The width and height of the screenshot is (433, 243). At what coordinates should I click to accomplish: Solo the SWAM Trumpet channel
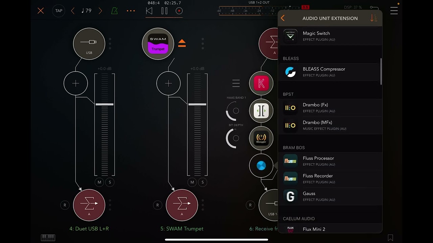coord(203,182)
